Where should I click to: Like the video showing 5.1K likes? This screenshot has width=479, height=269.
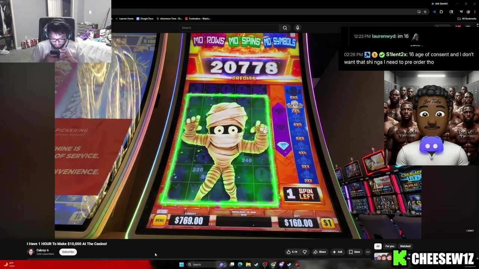292,252
